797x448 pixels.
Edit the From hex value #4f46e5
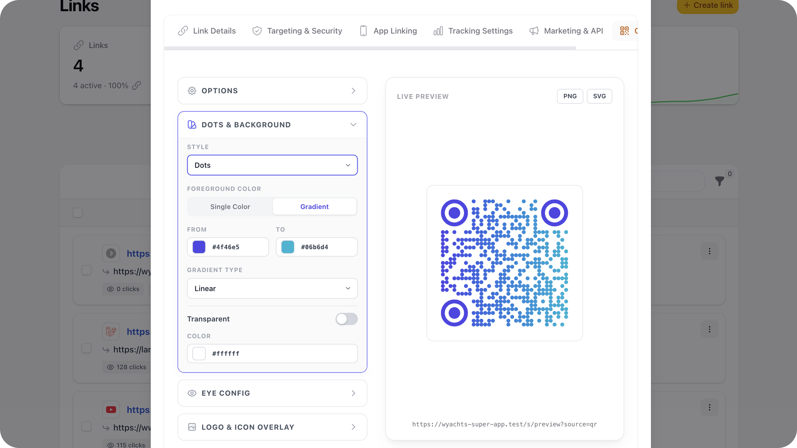click(x=226, y=247)
